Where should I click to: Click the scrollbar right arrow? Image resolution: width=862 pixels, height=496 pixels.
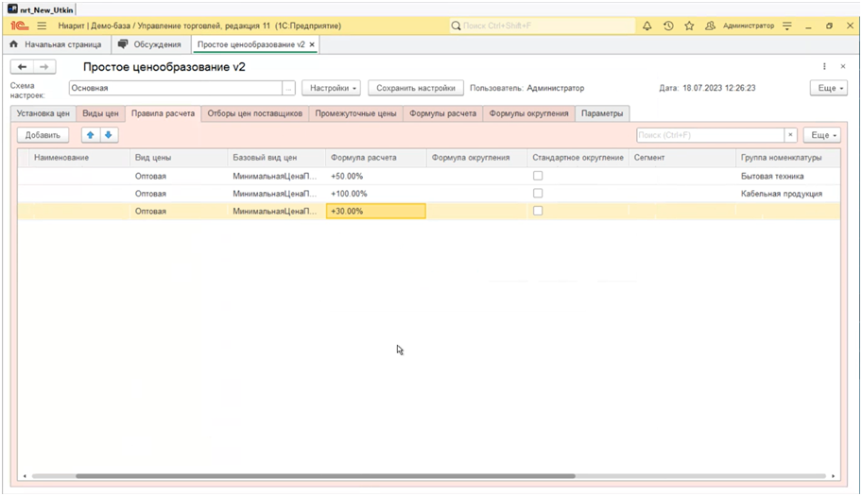[x=834, y=476]
